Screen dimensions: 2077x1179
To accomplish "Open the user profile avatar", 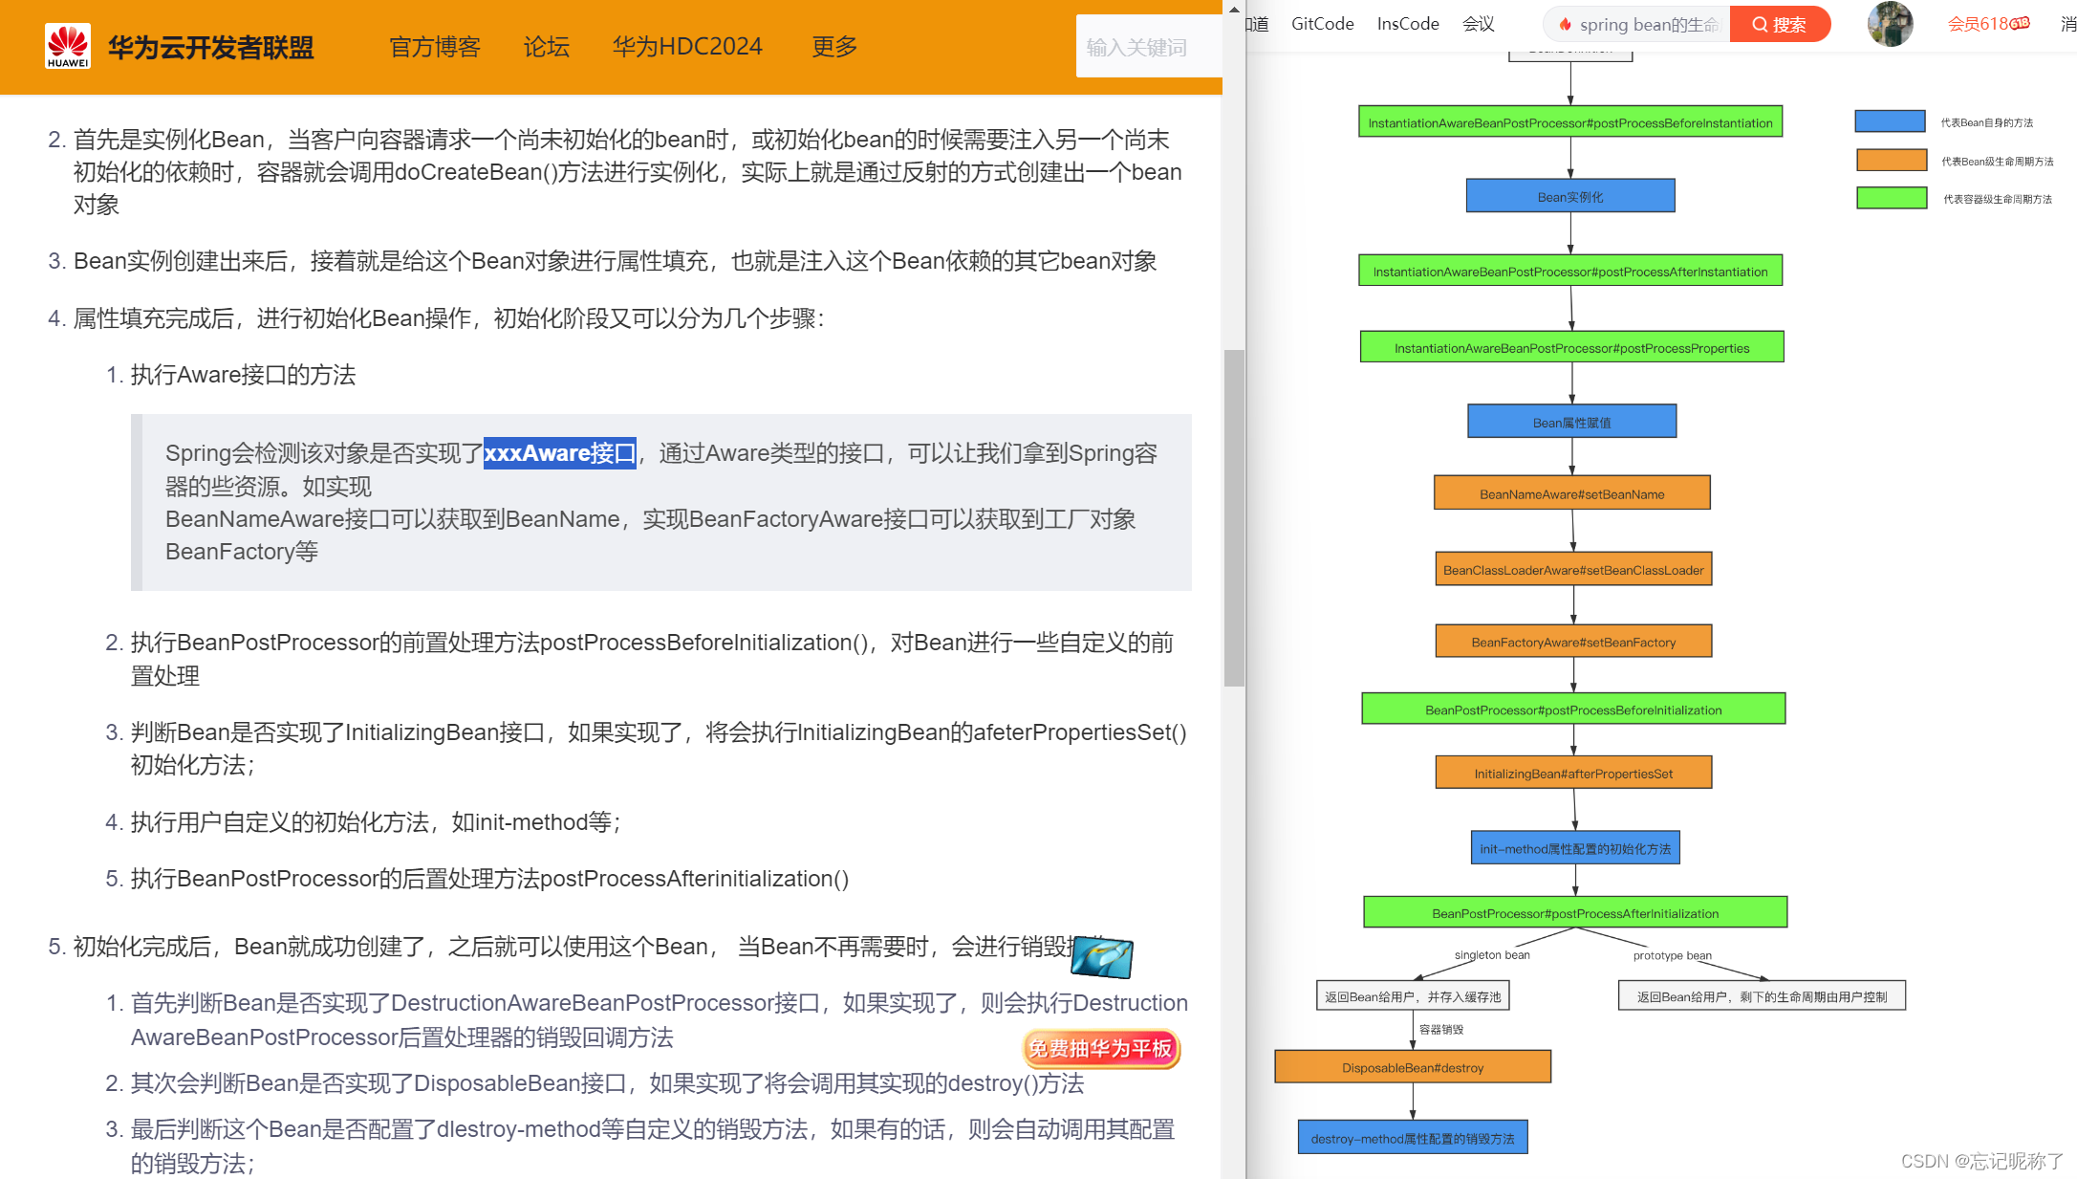I will pos(1890,25).
